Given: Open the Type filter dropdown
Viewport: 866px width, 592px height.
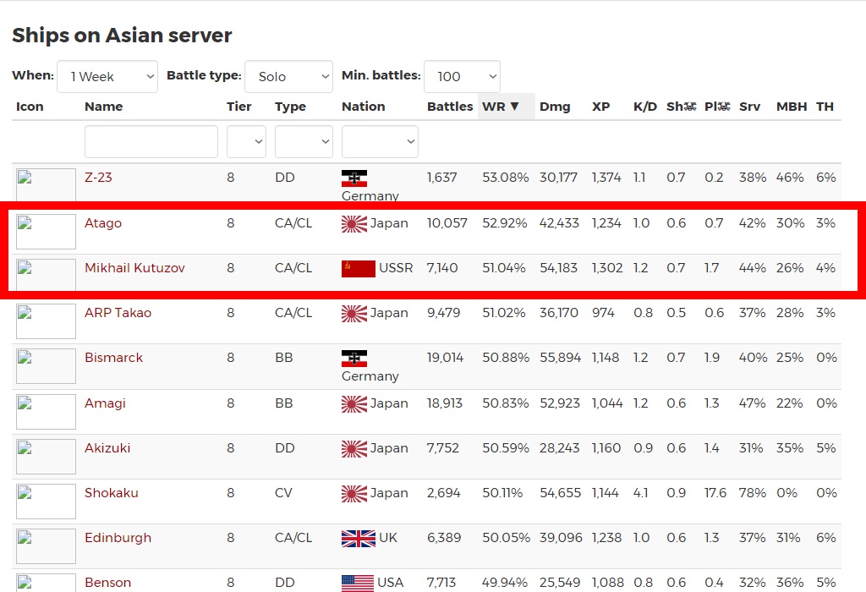Looking at the screenshot, I should click(x=304, y=141).
